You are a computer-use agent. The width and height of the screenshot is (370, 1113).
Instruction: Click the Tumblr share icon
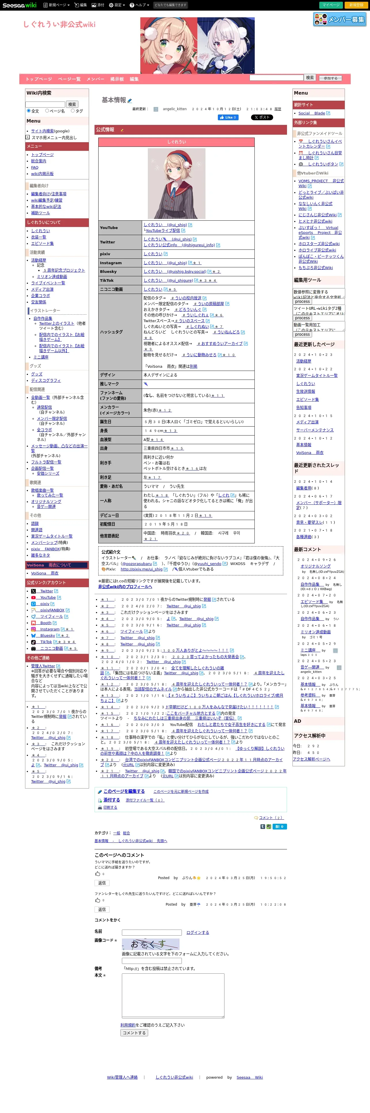(263, 827)
